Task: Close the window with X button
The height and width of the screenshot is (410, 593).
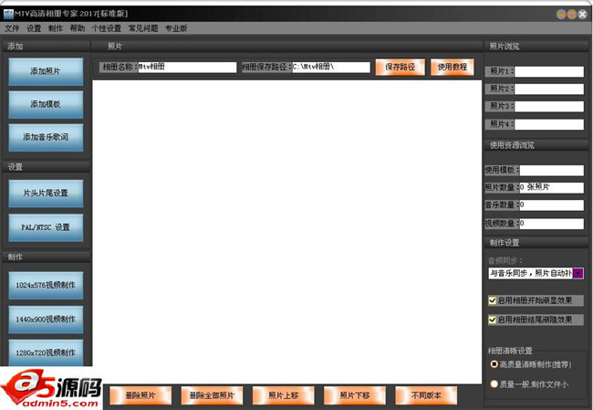Action: [x=582, y=15]
